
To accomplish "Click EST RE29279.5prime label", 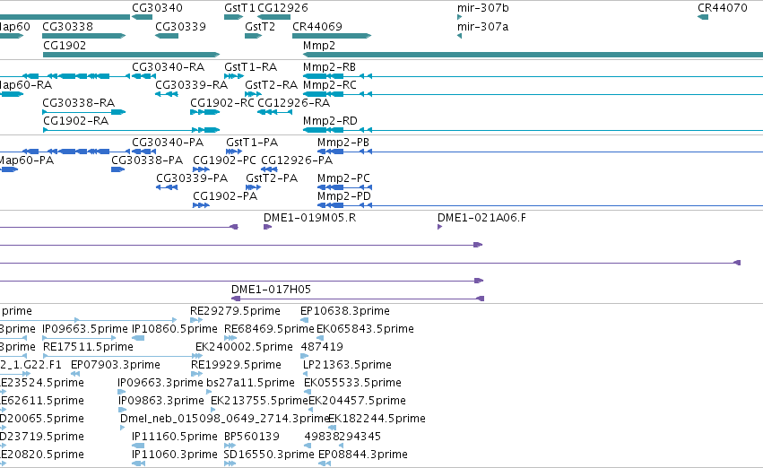I will [x=235, y=311].
